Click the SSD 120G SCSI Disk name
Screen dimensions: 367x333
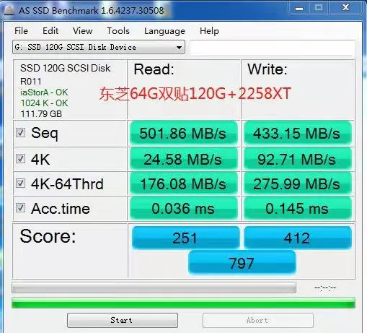click(66, 68)
